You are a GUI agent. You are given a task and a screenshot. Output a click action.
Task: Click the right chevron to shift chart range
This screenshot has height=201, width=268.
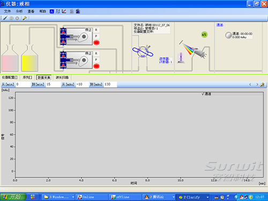pos(257,85)
